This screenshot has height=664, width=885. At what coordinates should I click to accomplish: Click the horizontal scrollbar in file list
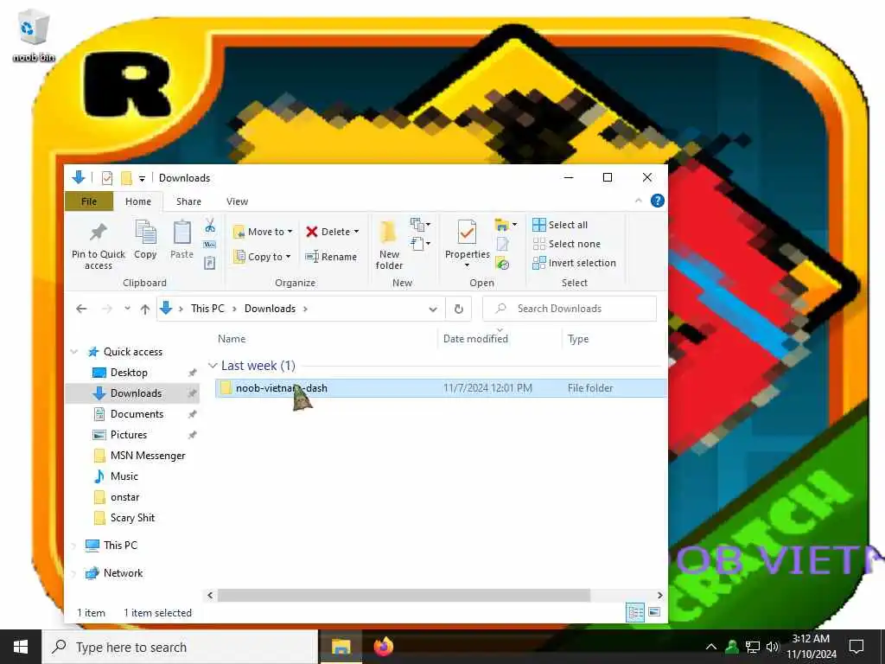pos(404,595)
